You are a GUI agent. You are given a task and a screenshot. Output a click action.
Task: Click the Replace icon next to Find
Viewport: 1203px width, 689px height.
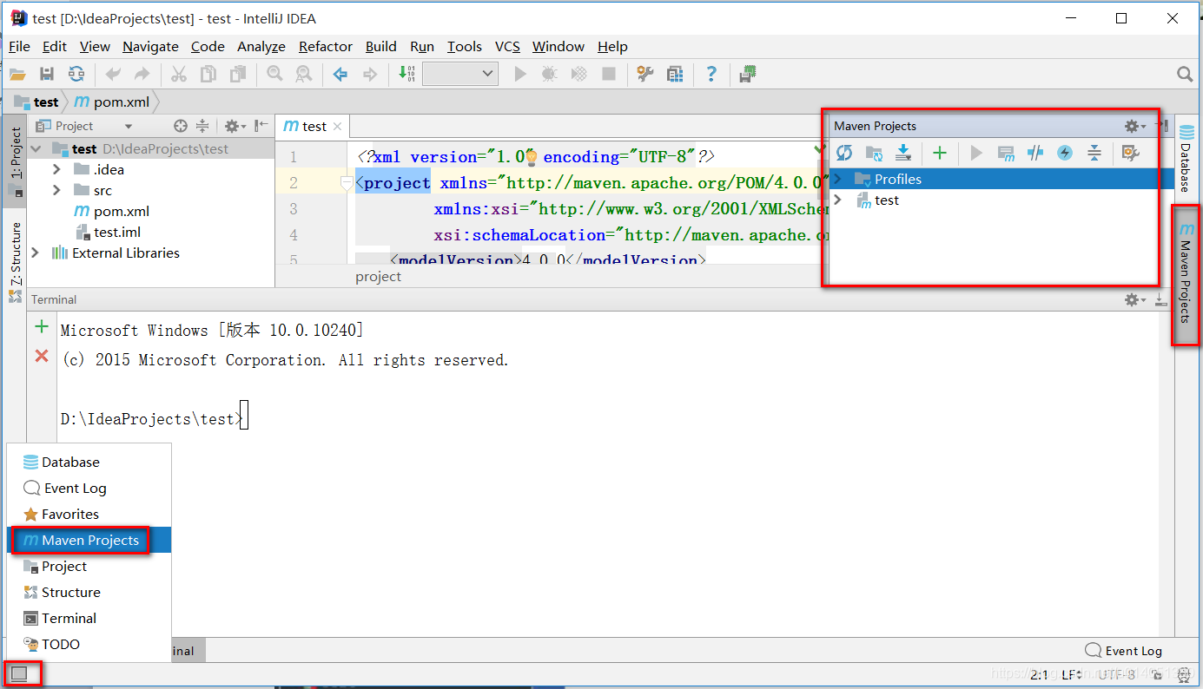(304, 75)
